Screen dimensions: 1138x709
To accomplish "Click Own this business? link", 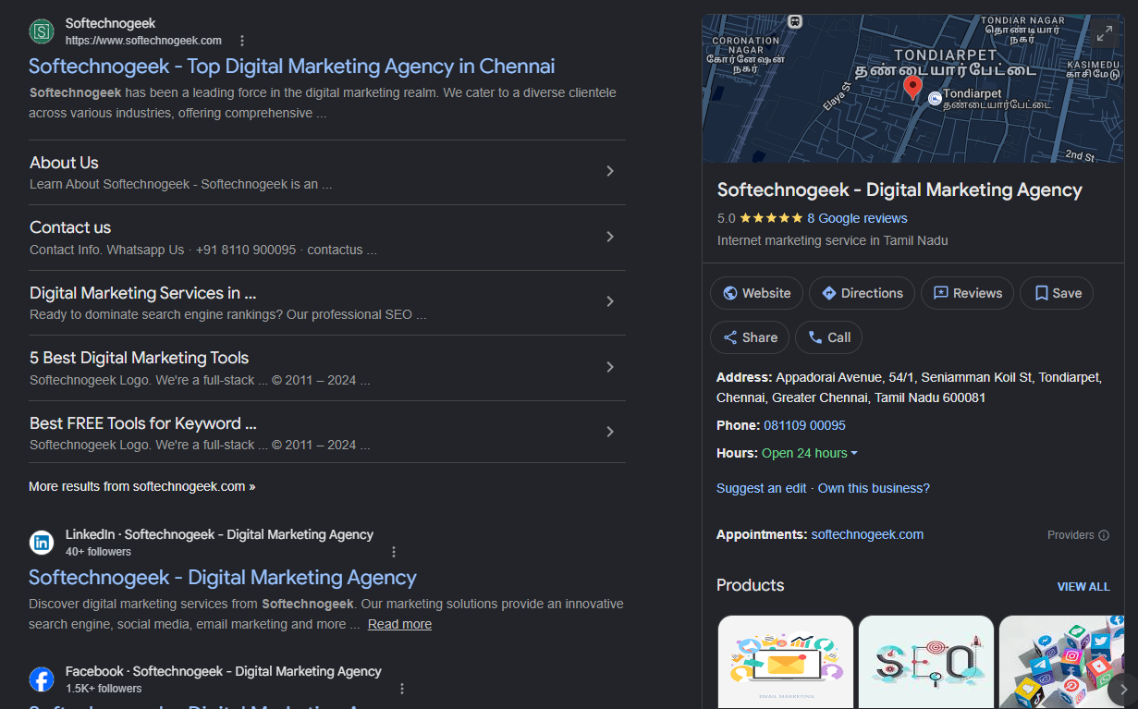I will 874,488.
